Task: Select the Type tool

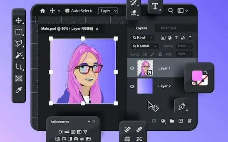Action: click(155, 7)
